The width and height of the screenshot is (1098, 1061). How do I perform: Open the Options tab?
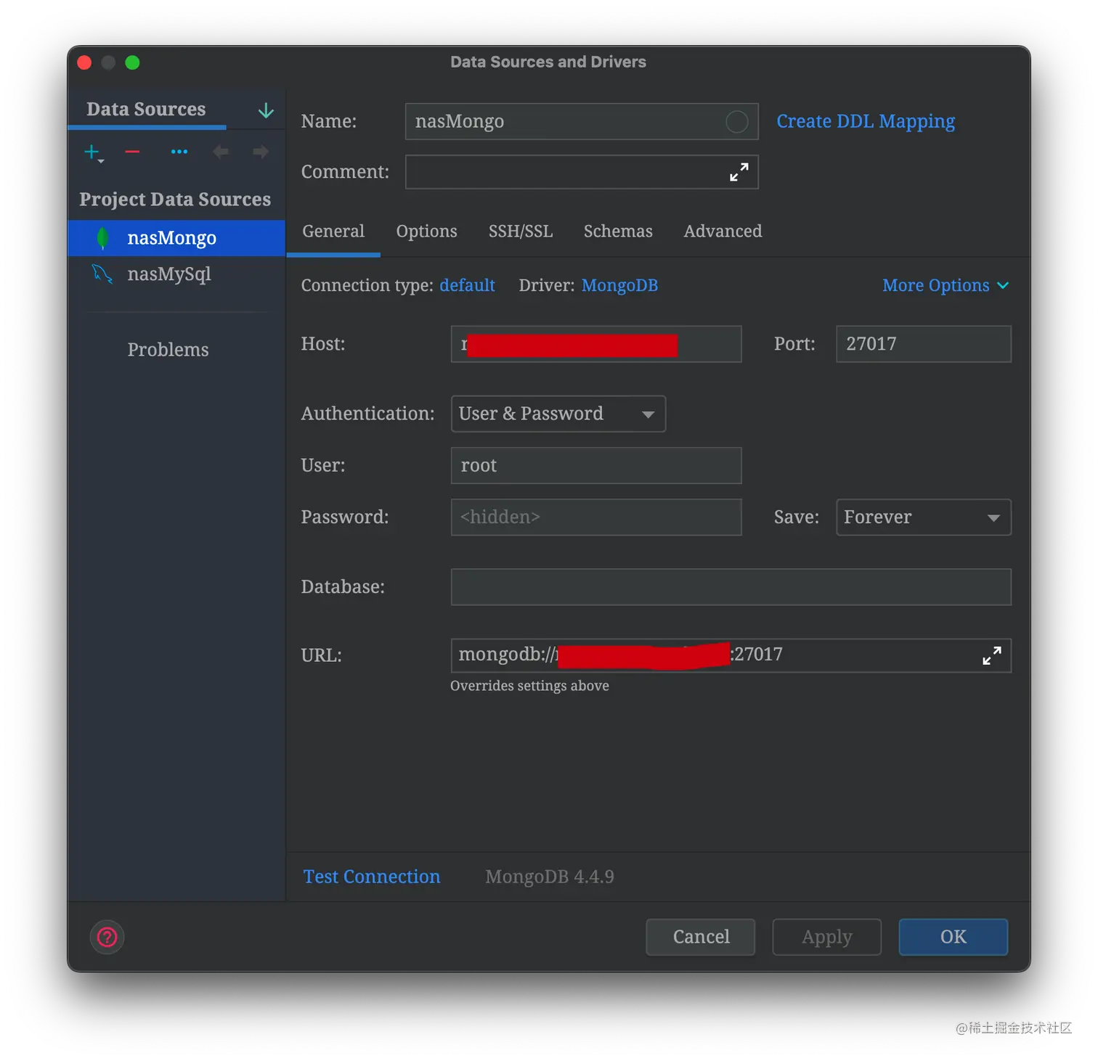pos(426,232)
